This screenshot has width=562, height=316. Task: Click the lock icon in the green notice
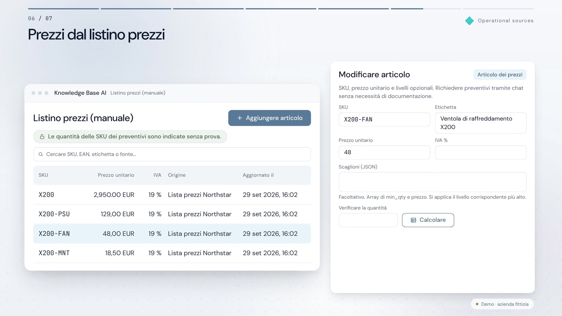(x=42, y=137)
